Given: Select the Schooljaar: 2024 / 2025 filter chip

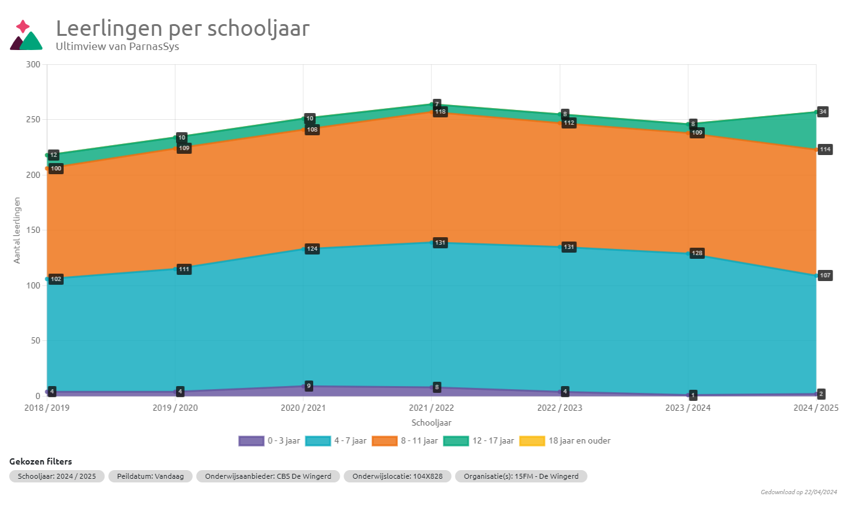Looking at the screenshot, I should 57,476.
